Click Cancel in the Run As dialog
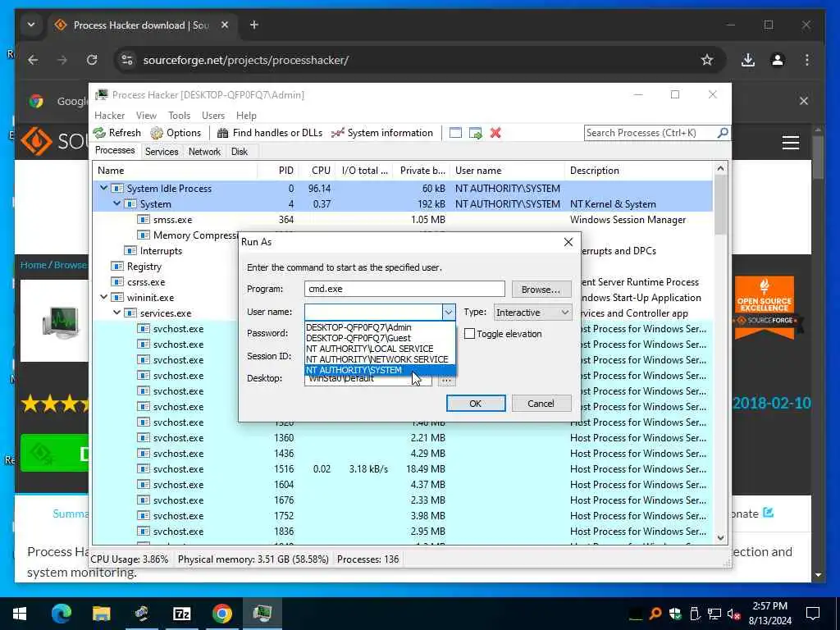The width and height of the screenshot is (840, 630). tap(541, 404)
